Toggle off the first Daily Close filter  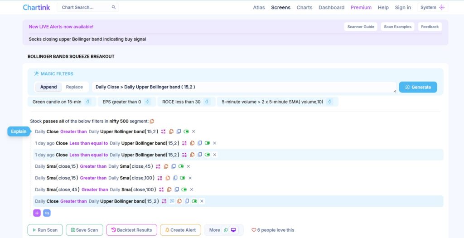pos(186,131)
